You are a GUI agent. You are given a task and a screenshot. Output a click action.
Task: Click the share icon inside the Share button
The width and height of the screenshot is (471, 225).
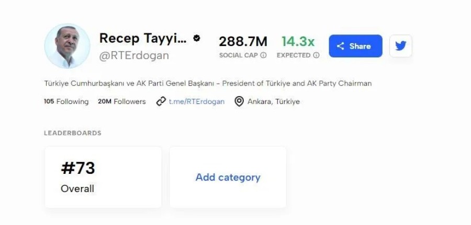tap(341, 46)
